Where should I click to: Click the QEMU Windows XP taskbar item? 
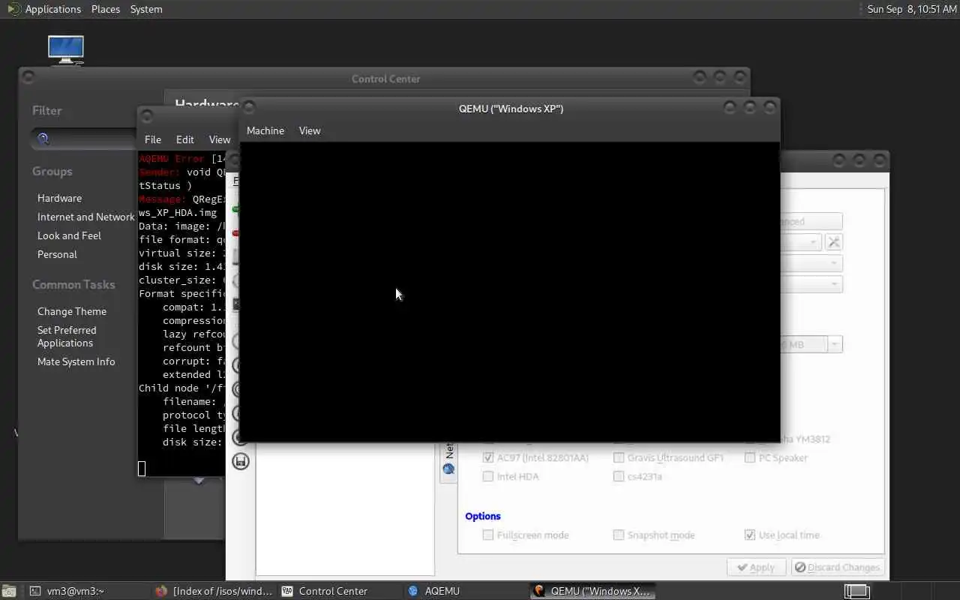click(592, 591)
